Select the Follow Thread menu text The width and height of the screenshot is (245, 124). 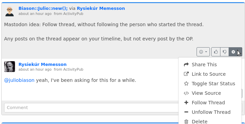(x=208, y=103)
